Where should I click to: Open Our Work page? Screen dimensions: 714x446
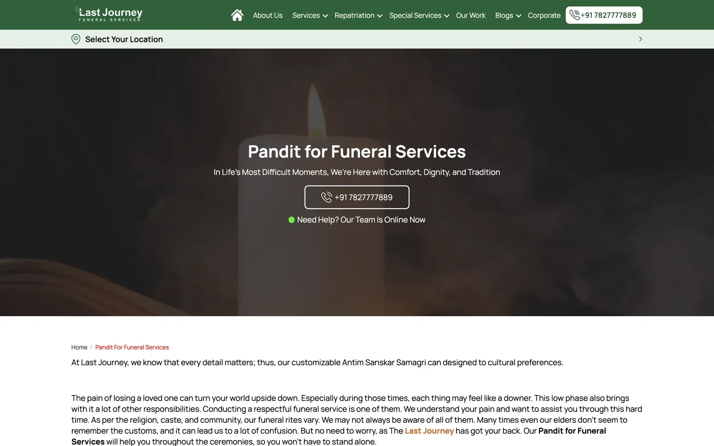coord(471,15)
